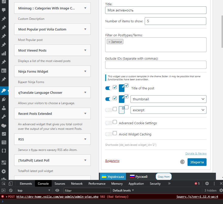Click the bar chart icon in sidebar
The width and height of the screenshot is (223, 204).
[x=4, y=53]
